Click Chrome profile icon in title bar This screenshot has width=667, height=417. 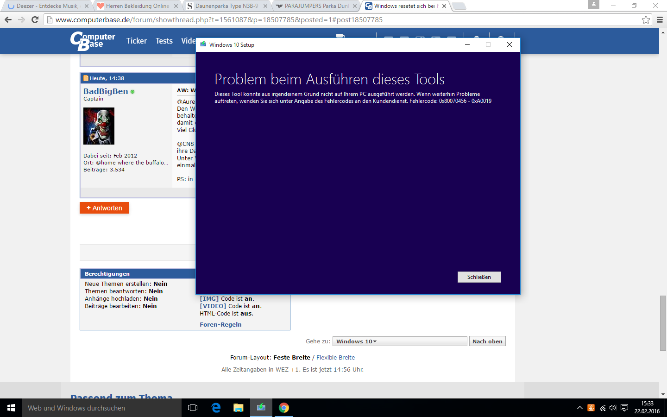594,4
